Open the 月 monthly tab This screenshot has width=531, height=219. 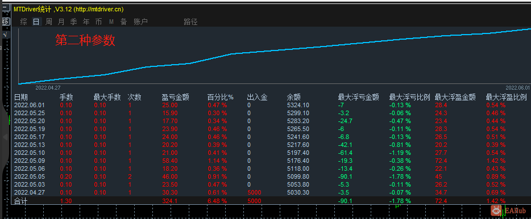tap(61, 22)
